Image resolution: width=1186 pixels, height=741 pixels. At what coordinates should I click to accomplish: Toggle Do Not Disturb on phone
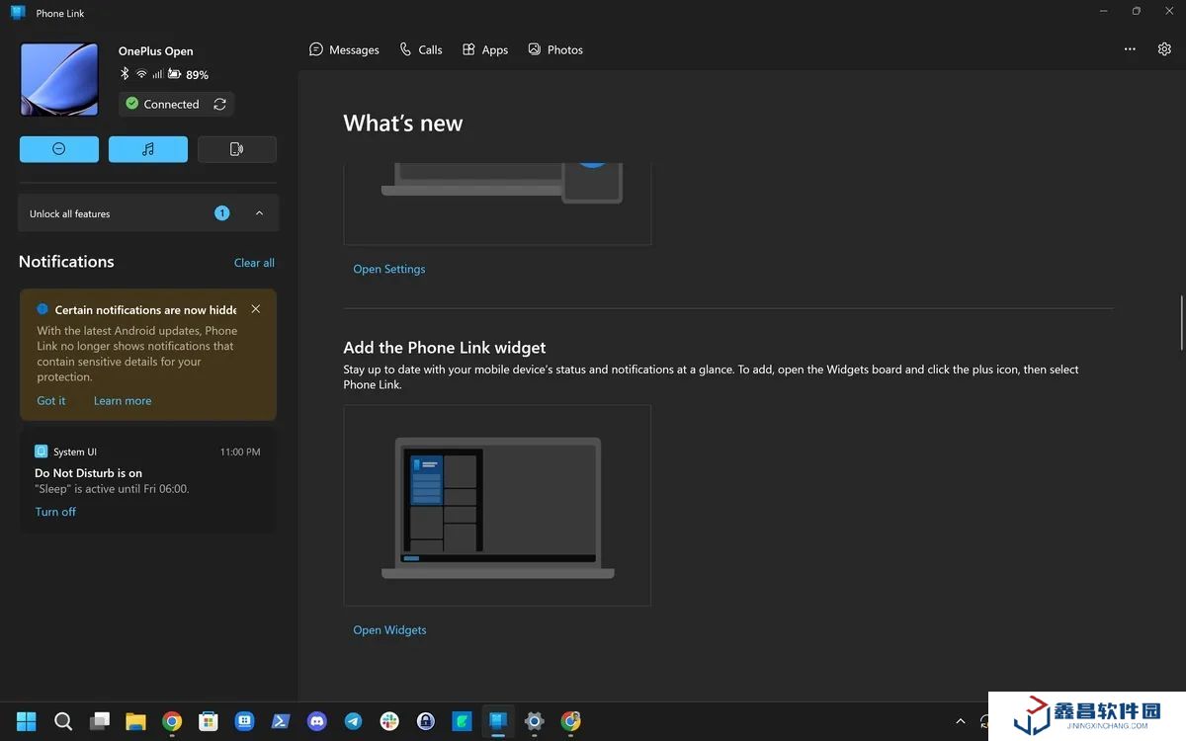pyautogui.click(x=59, y=149)
